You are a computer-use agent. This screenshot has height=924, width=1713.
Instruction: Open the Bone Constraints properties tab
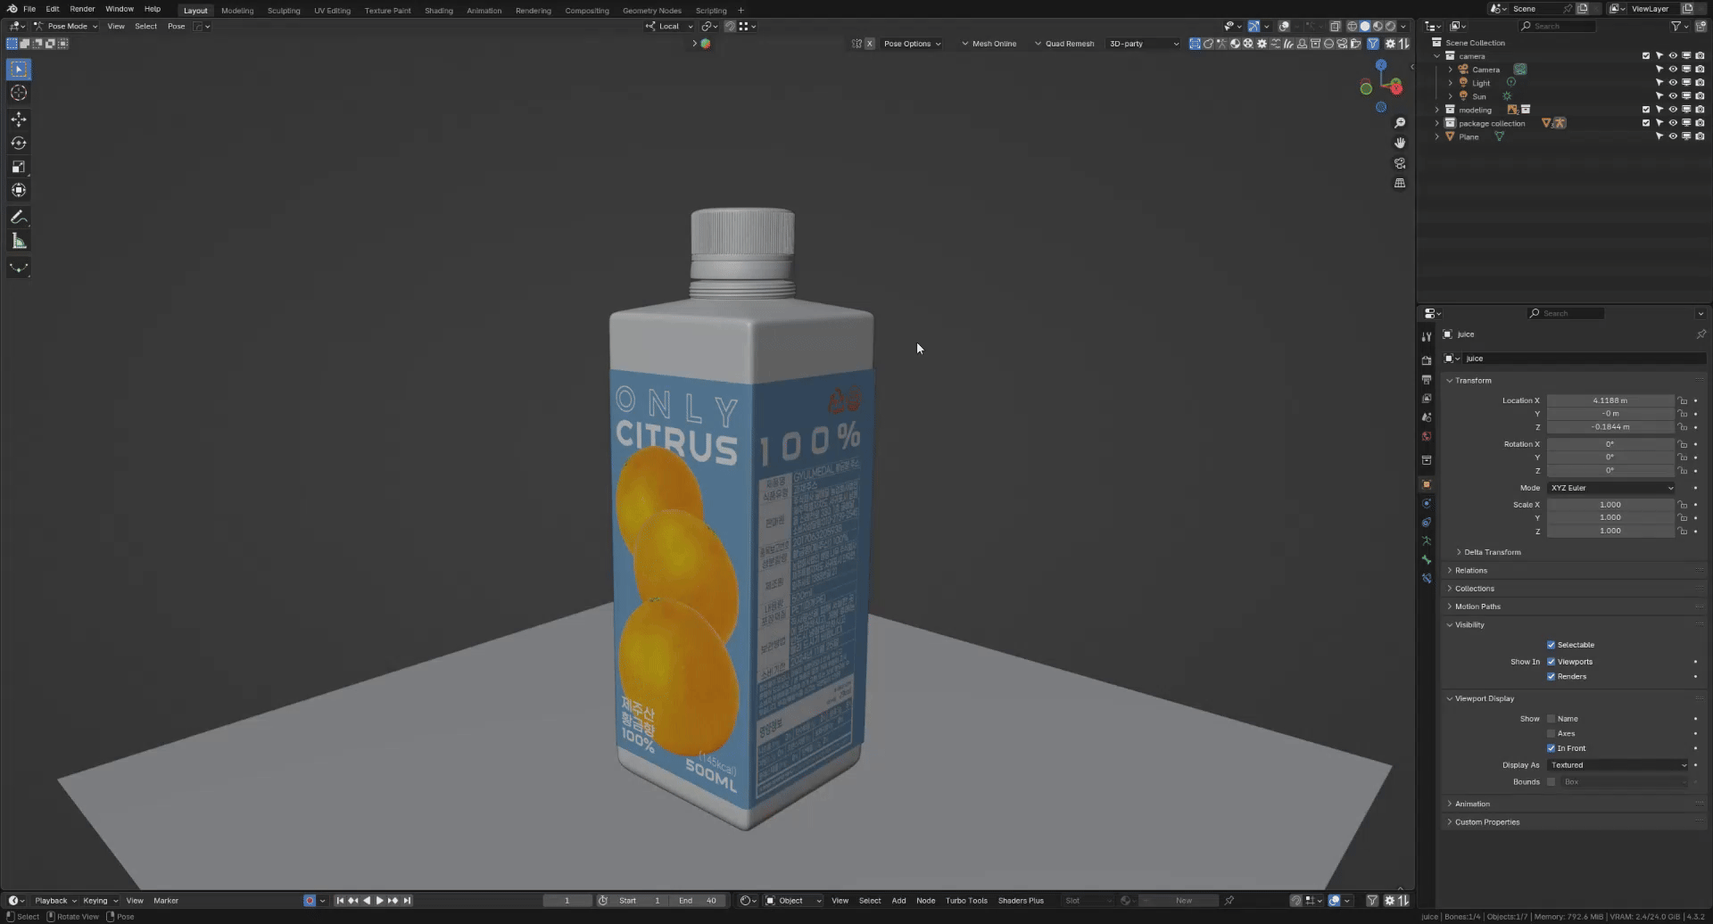(x=1427, y=578)
